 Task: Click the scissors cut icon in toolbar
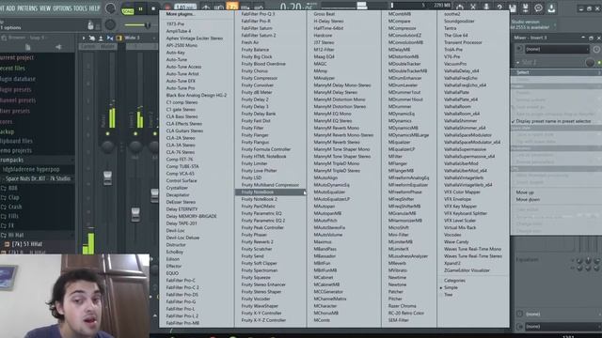pos(473,7)
